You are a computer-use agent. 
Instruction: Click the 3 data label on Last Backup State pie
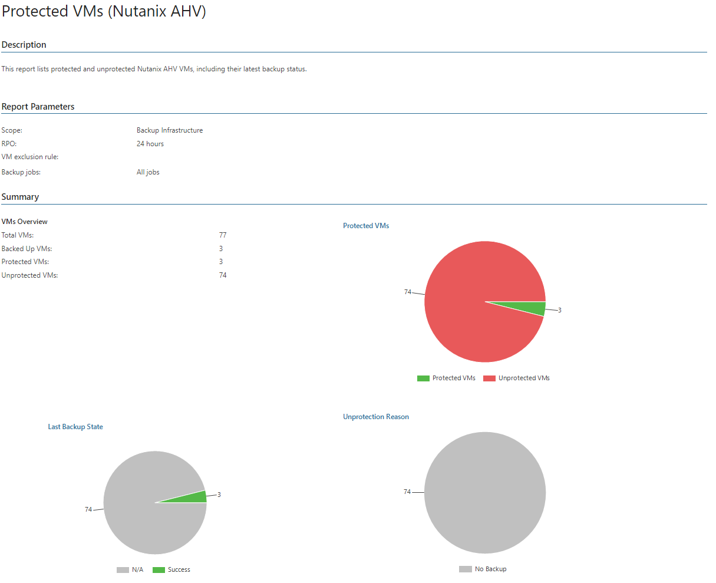(219, 495)
